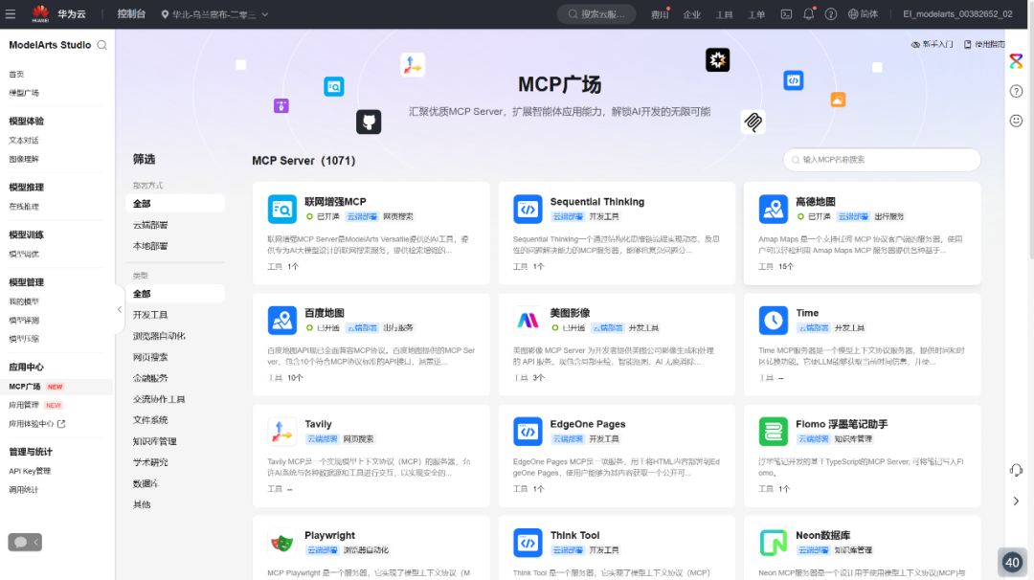Click 新手入门 at top right
Viewport: 1034px width, 580px height.
pyautogui.click(x=936, y=44)
